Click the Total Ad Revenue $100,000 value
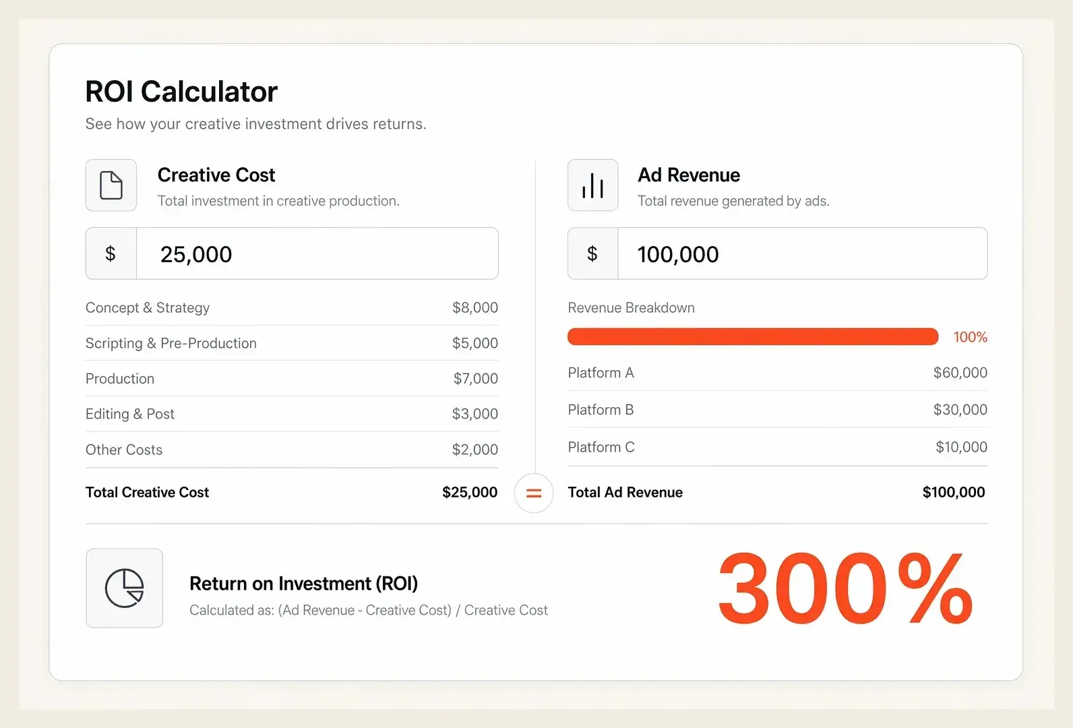 click(x=954, y=493)
